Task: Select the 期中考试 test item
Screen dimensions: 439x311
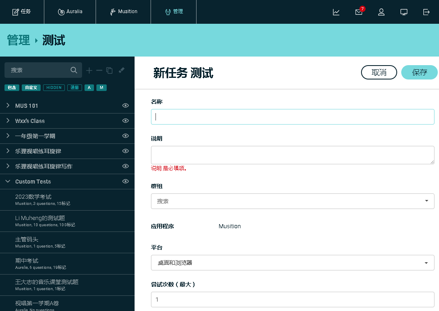Action: point(67,264)
